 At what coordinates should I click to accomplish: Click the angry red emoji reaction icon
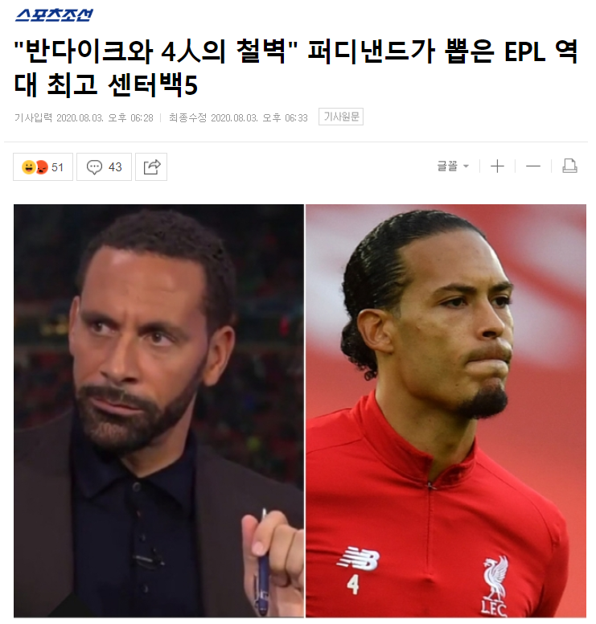pos(42,167)
